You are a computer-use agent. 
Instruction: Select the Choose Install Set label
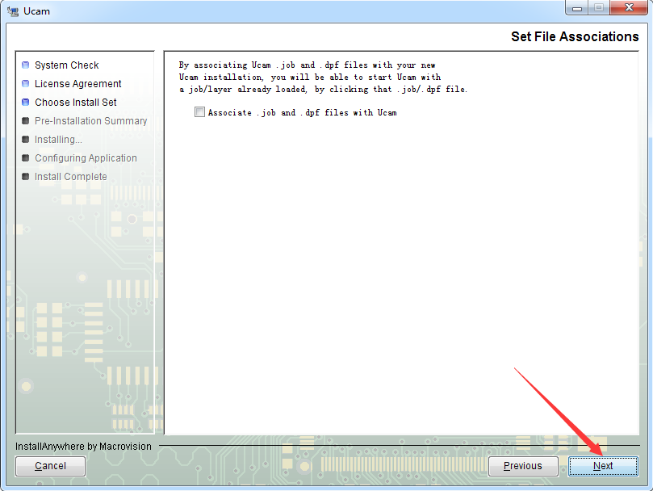coord(76,102)
